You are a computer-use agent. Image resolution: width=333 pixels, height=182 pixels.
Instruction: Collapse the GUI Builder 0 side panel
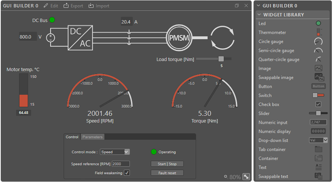click(258, 6)
